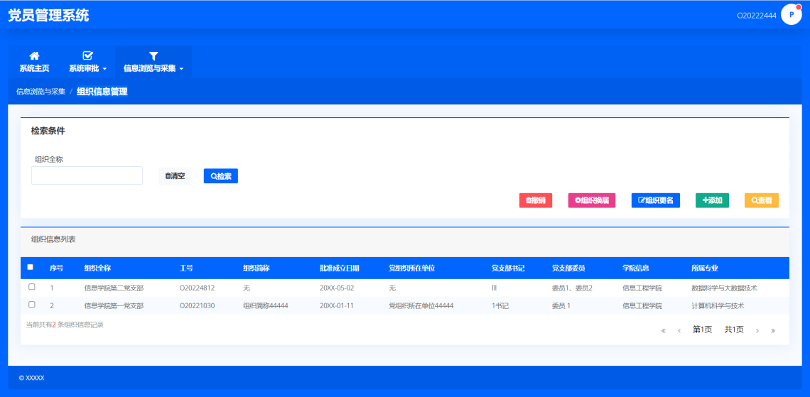Click the pink 组织换届 button

click(591, 200)
